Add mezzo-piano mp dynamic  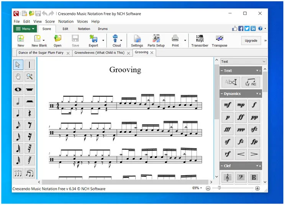tap(241, 105)
